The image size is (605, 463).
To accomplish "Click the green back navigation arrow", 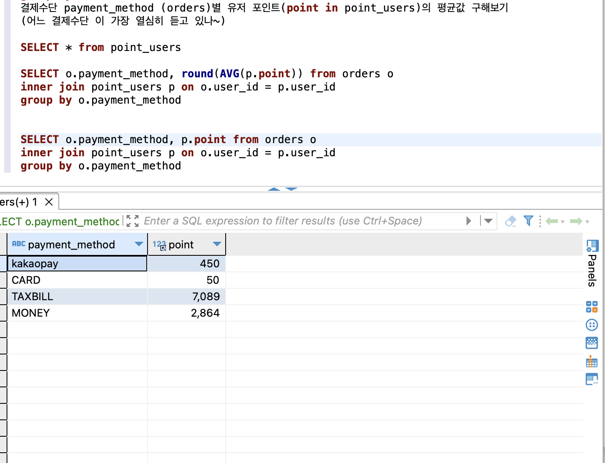I will point(552,221).
